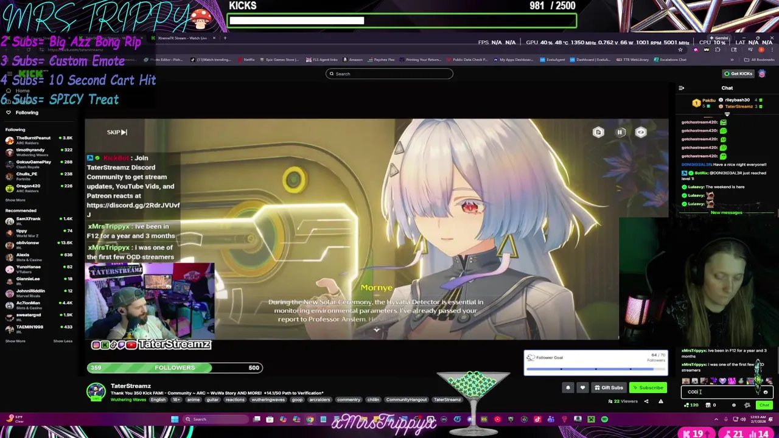This screenshot has height=438, width=779.
Task: Open Ac7ionMan recommended channel
Action: point(39,305)
